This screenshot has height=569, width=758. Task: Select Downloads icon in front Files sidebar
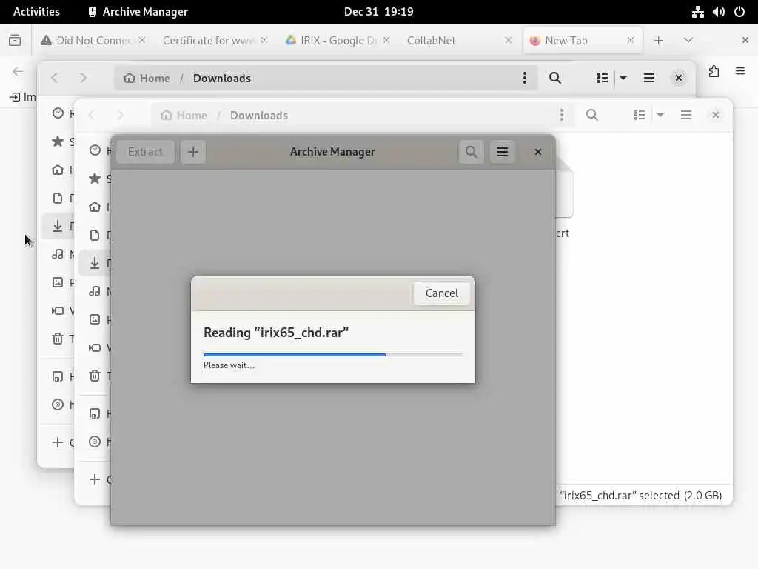[x=95, y=263]
